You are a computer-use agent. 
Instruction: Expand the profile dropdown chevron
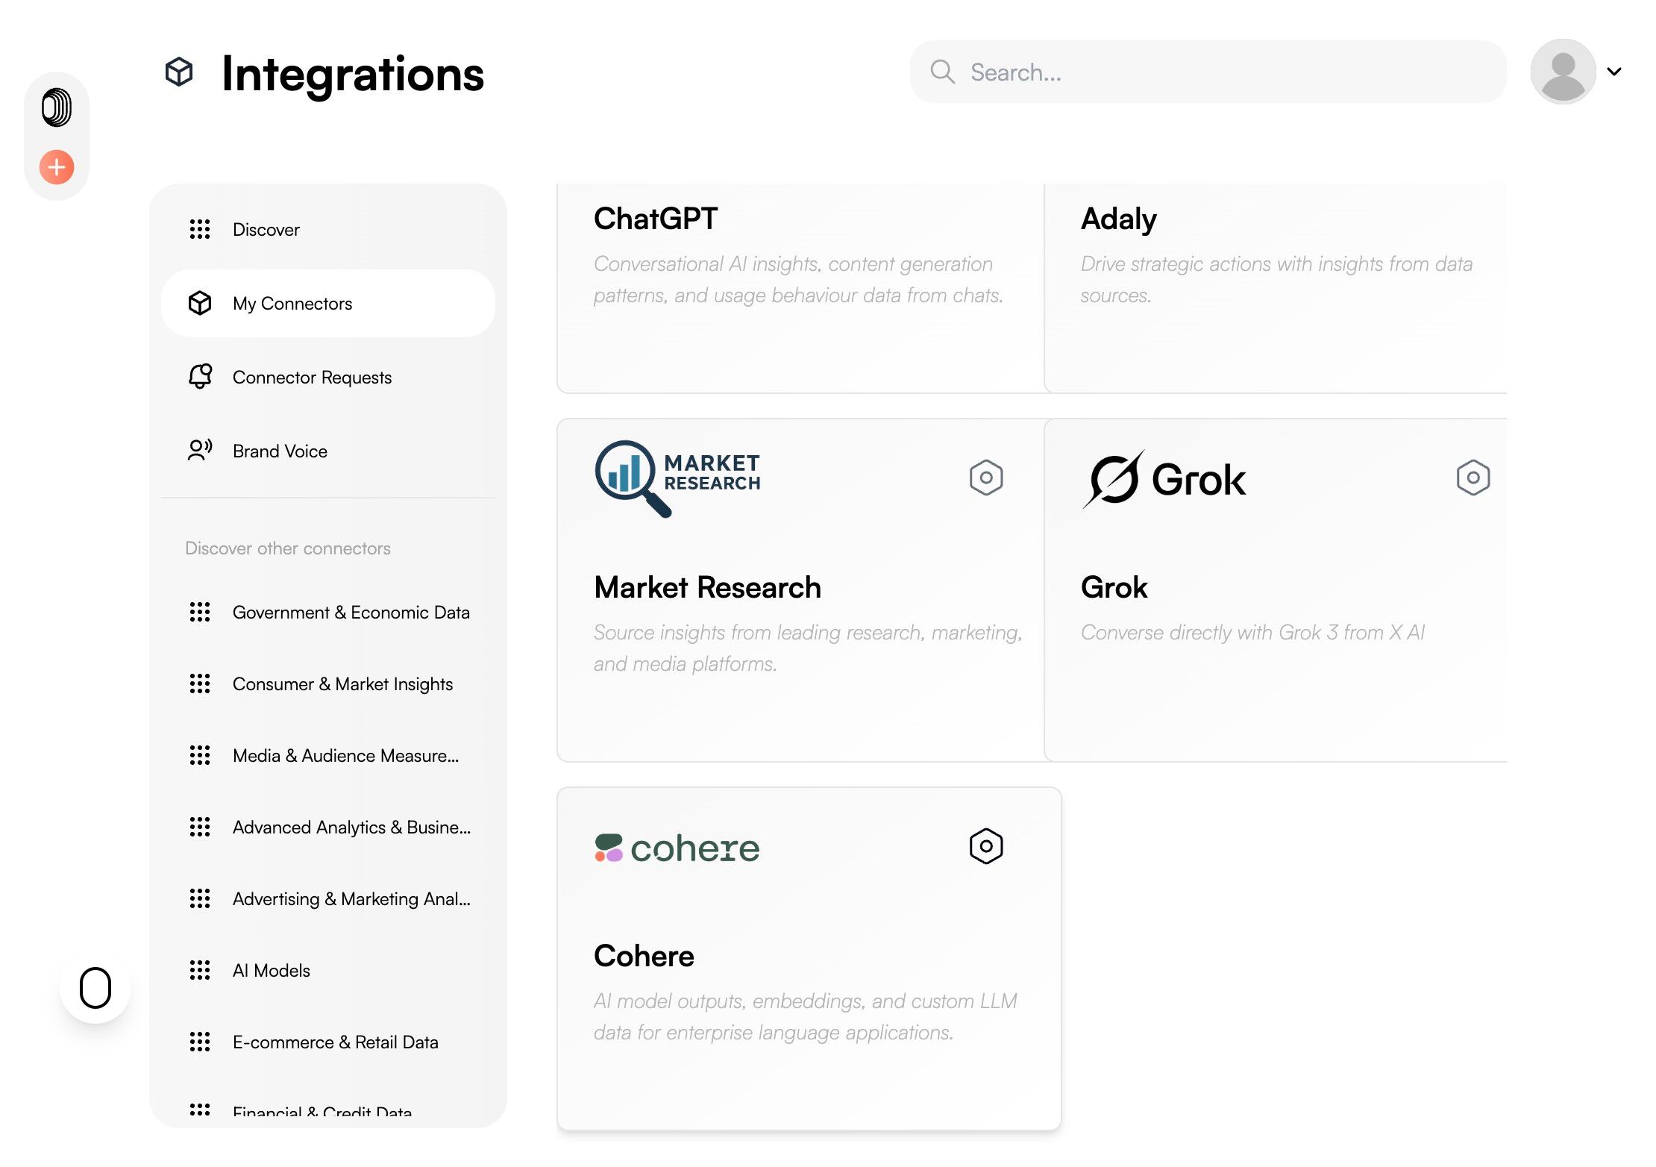pyautogui.click(x=1614, y=72)
